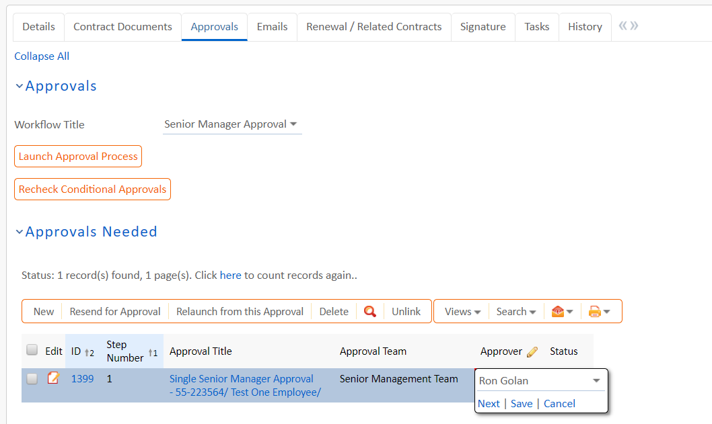Screen dimensions: 712x424
Task: Open the Signature tab
Action: 483,26
